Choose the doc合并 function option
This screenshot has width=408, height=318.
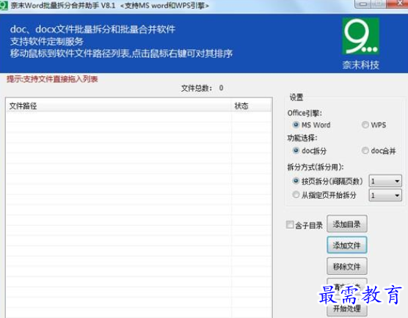pos(365,150)
